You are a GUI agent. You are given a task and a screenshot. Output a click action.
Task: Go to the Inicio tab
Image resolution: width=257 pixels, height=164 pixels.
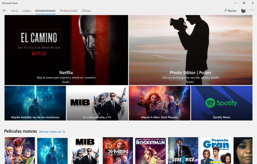pos(15,11)
